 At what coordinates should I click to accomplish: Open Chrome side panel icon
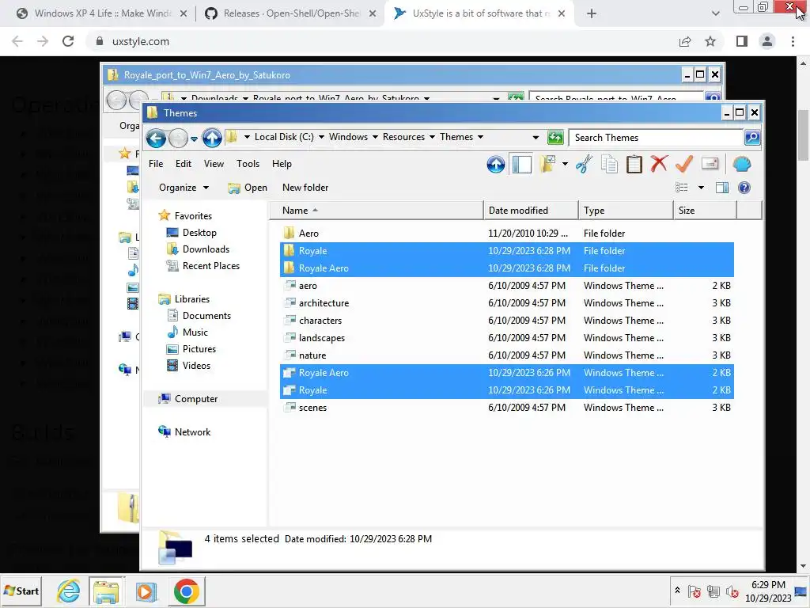(x=742, y=41)
